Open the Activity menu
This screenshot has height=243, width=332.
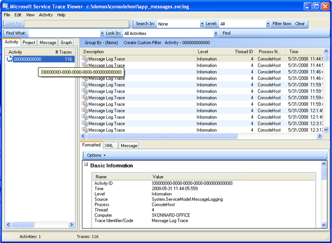coord(46,15)
